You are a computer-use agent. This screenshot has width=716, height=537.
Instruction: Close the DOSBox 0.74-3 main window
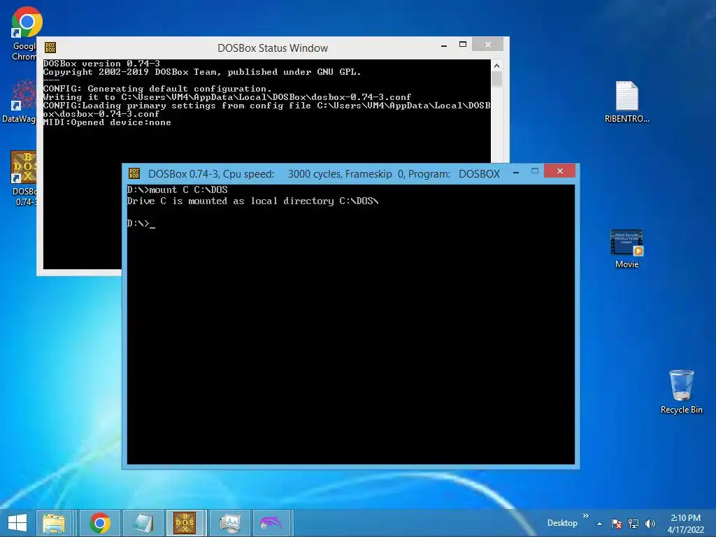tap(560, 171)
